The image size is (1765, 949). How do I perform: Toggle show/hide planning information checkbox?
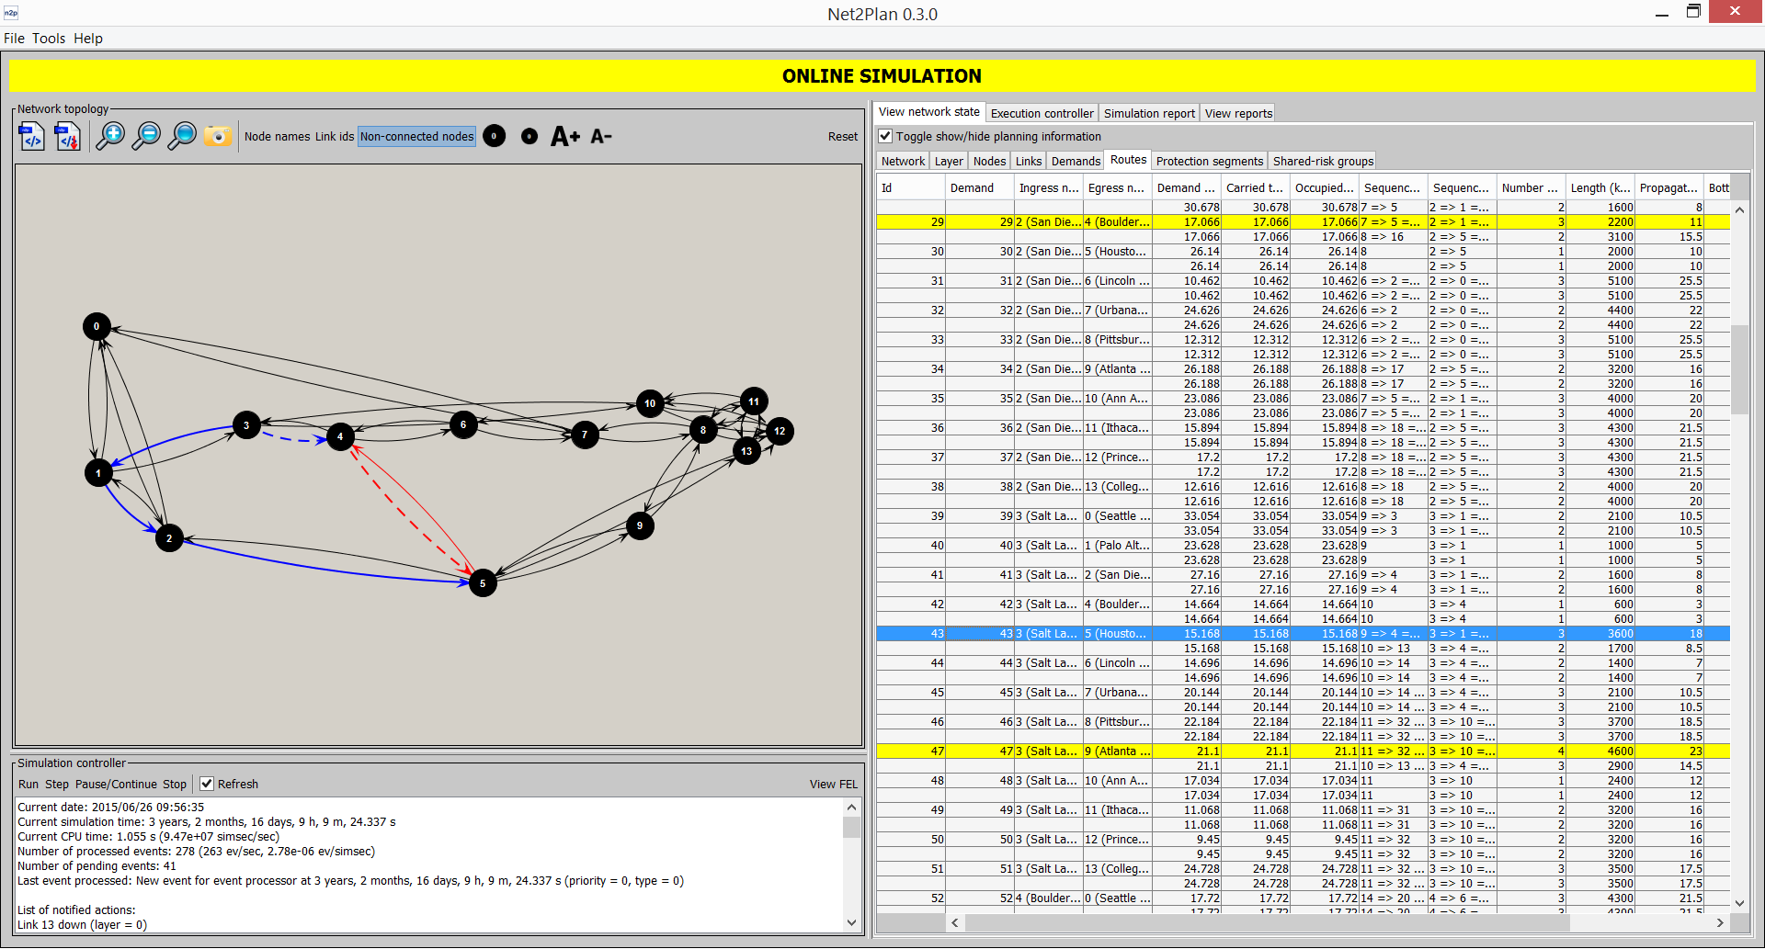coord(885,136)
